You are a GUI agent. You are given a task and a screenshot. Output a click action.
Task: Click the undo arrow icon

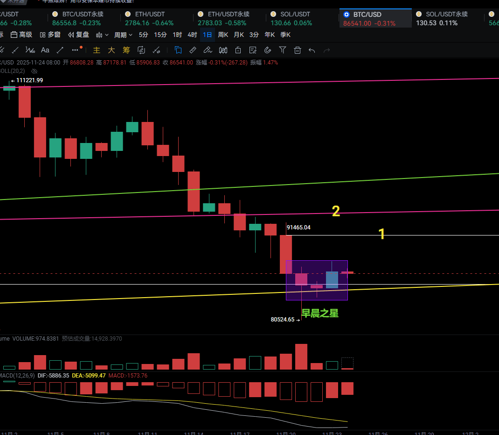(312, 50)
